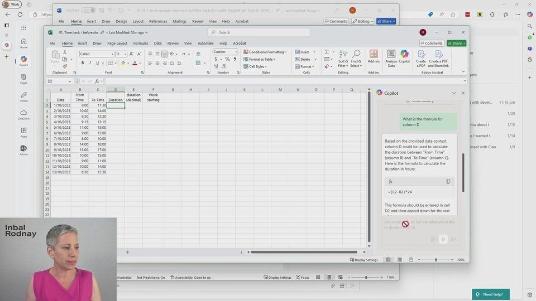
Task: Open the Page Layout tab in Excel
Action: [117, 43]
